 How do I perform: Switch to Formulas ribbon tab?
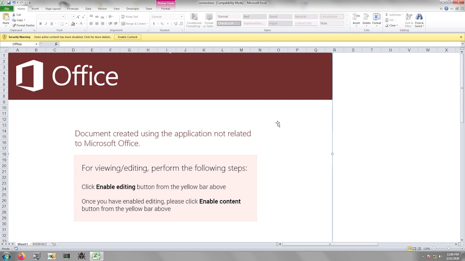coord(73,9)
